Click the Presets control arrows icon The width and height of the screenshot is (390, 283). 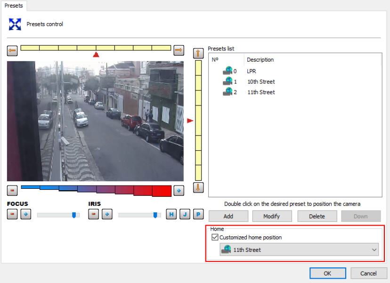click(15, 24)
